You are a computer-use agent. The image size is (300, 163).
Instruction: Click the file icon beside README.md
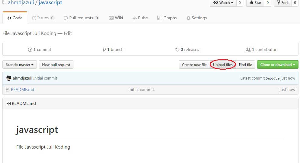click(x=8, y=90)
